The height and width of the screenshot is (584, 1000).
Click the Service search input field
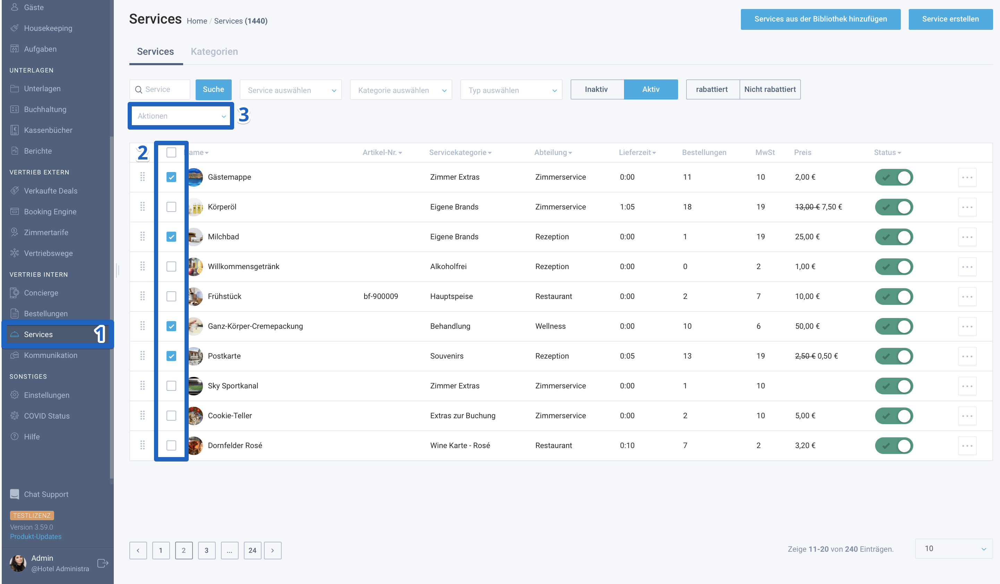160,89
